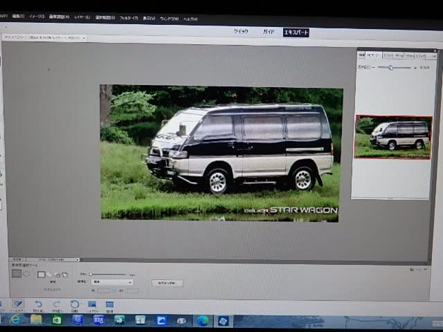Select Add to Selection mode icon
443x332 pixels.
[49, 275]
